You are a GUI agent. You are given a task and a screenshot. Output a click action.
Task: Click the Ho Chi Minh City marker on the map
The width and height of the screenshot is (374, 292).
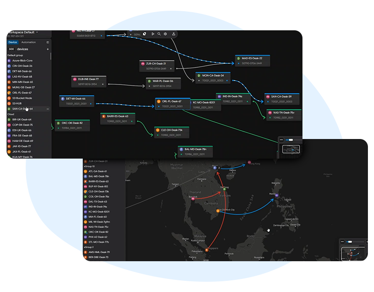(x=218, y=211)
